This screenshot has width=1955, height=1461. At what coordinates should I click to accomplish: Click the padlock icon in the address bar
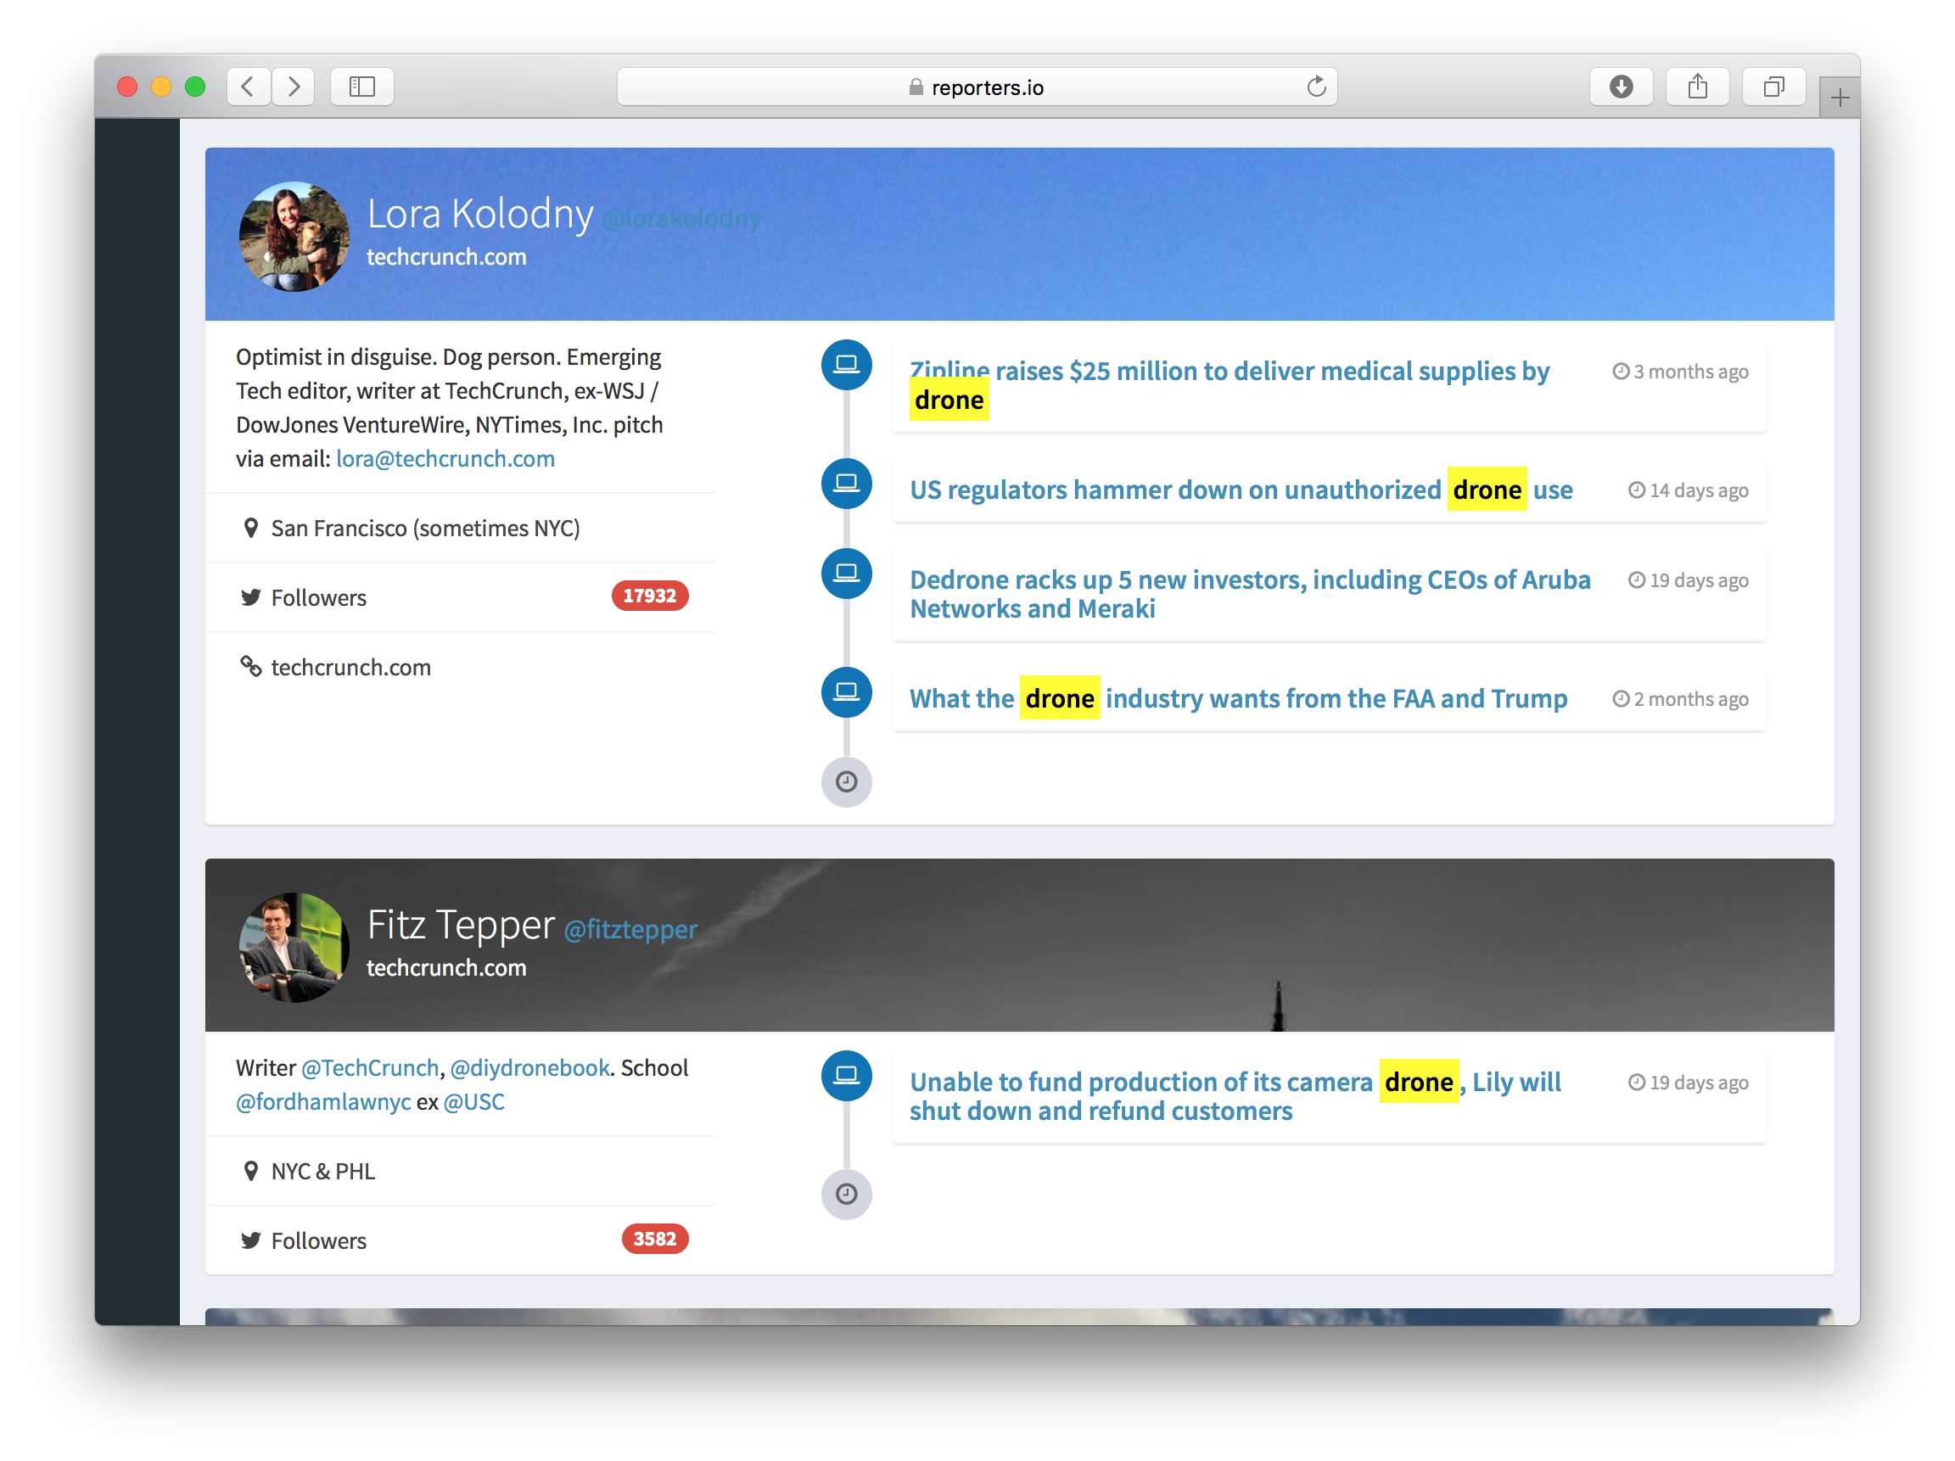tap(916, 87)
